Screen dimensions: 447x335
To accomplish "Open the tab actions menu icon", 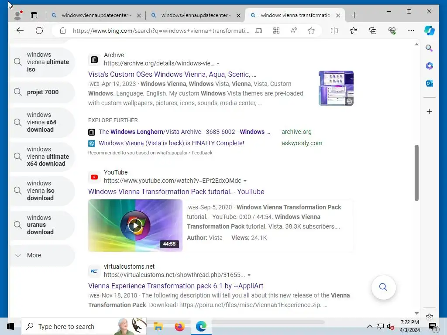I will [34, 15].
